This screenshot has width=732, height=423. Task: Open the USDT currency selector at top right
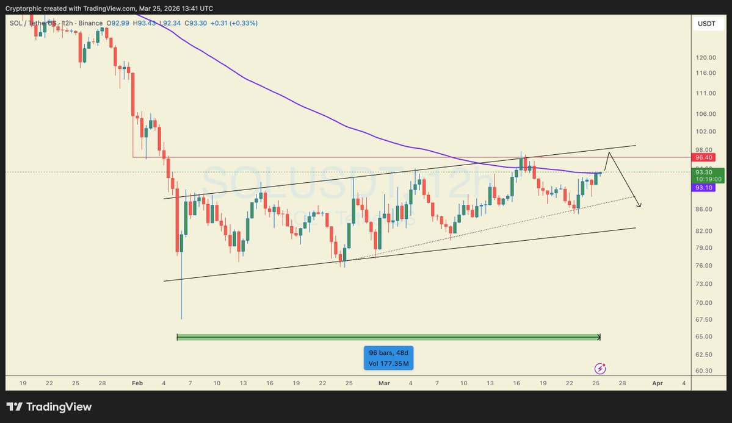pos(708,23)
